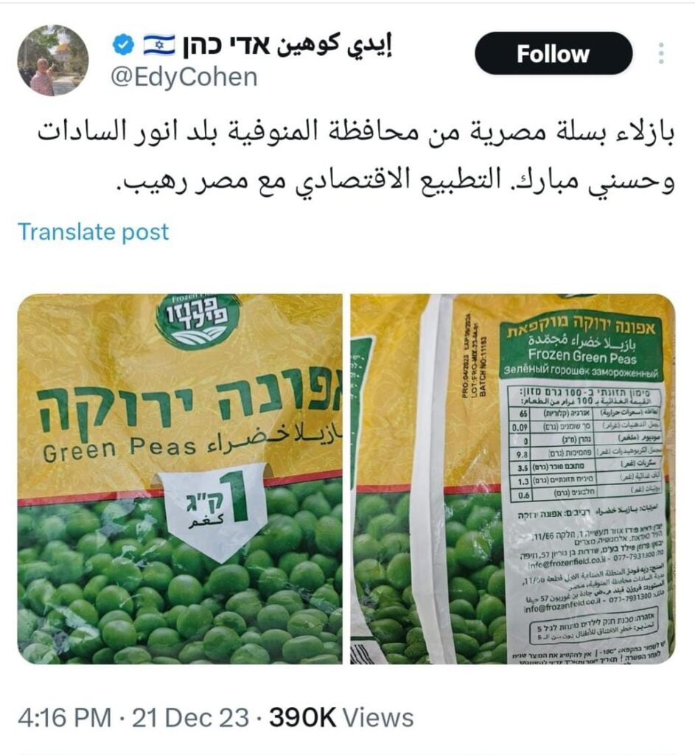Screen dimensions: 695x755
Task: Click the 4:16 PM timestamp
Action: pos(65,717)
